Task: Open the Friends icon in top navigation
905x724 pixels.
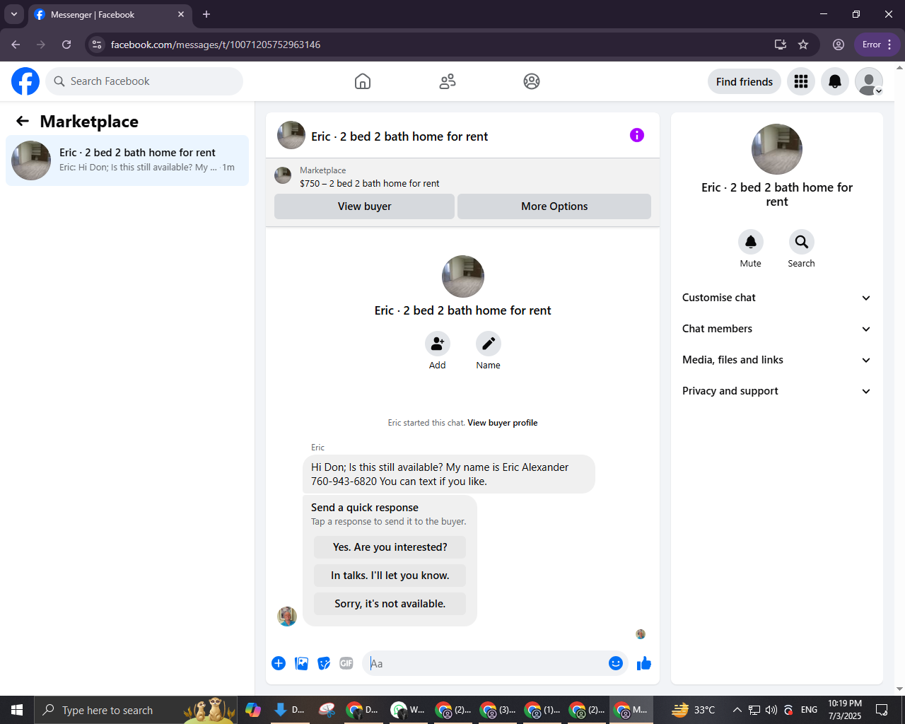Action: pos(448,81)
